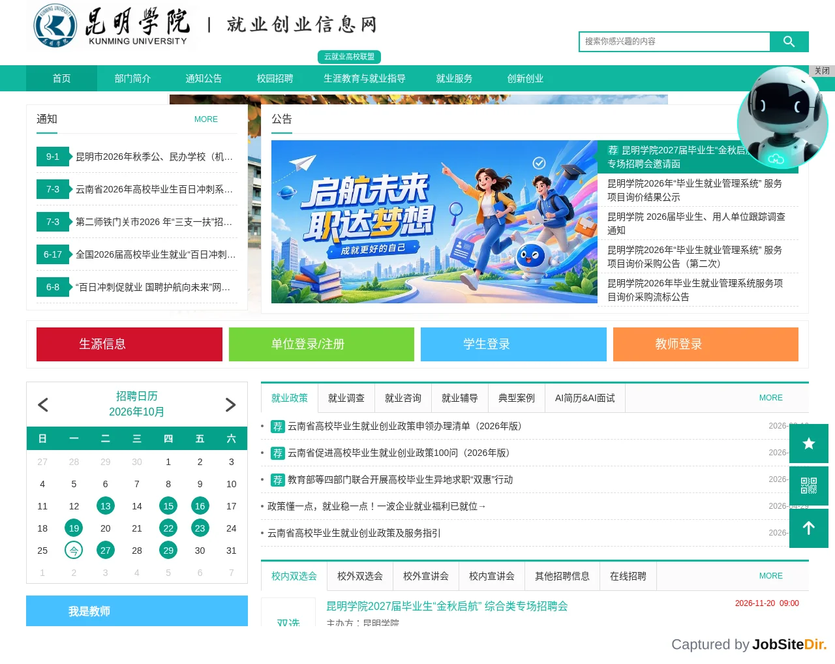Go to next month in calendar
835x664 pixels.
click(230, 405)
